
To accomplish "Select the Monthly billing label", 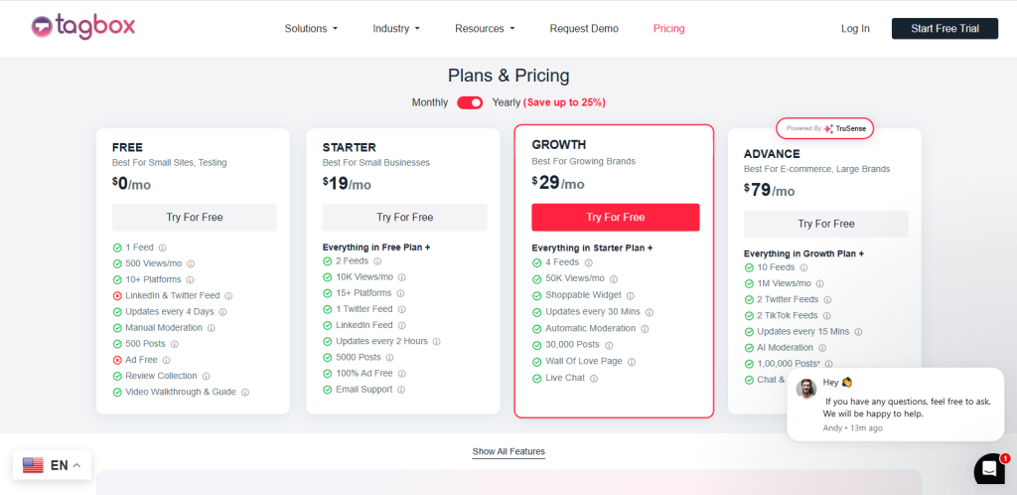I will coord(430,102).
